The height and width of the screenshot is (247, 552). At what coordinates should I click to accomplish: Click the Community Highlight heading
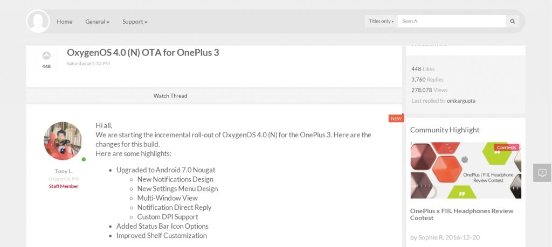[x=445, y=130]
